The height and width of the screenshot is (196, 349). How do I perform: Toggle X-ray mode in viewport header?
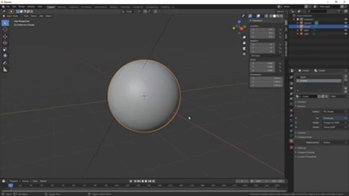[266, 16]
